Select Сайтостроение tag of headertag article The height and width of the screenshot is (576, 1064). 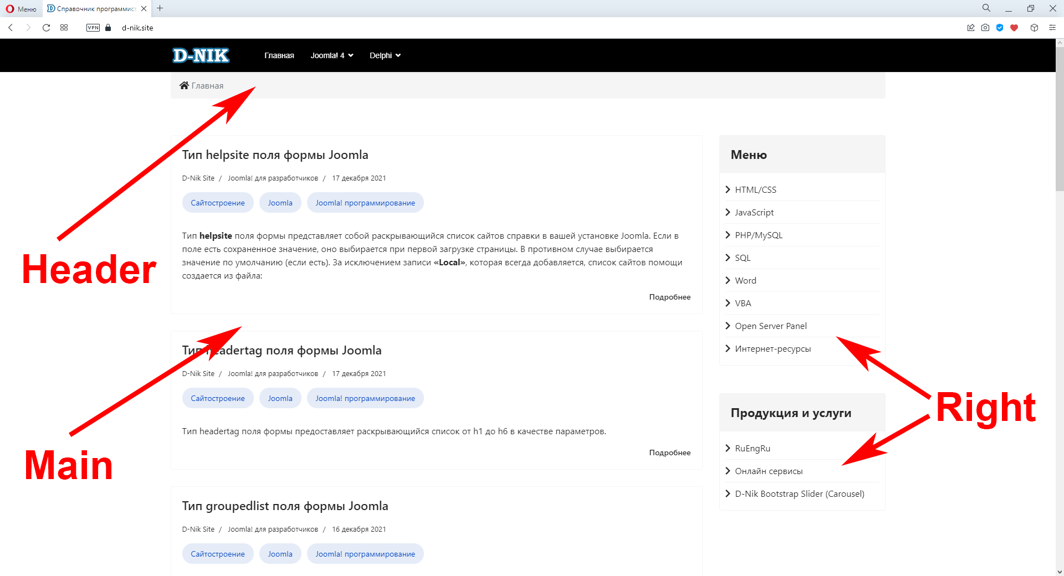[x=218, y=398]
